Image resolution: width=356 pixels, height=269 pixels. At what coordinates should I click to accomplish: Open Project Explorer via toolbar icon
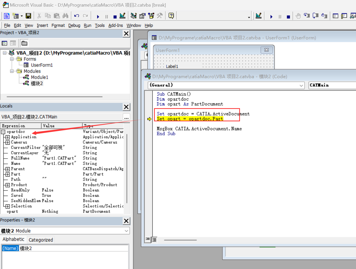coord(134,16)
